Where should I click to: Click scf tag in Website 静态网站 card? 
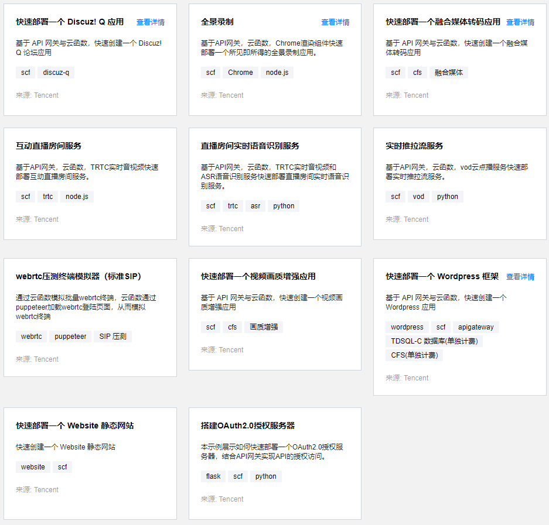[x=62, y=467]
